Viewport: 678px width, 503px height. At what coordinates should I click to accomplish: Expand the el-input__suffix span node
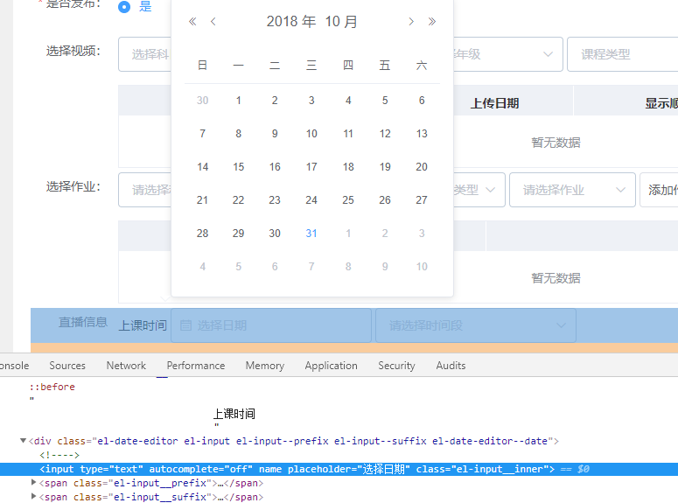pos(34,496)
